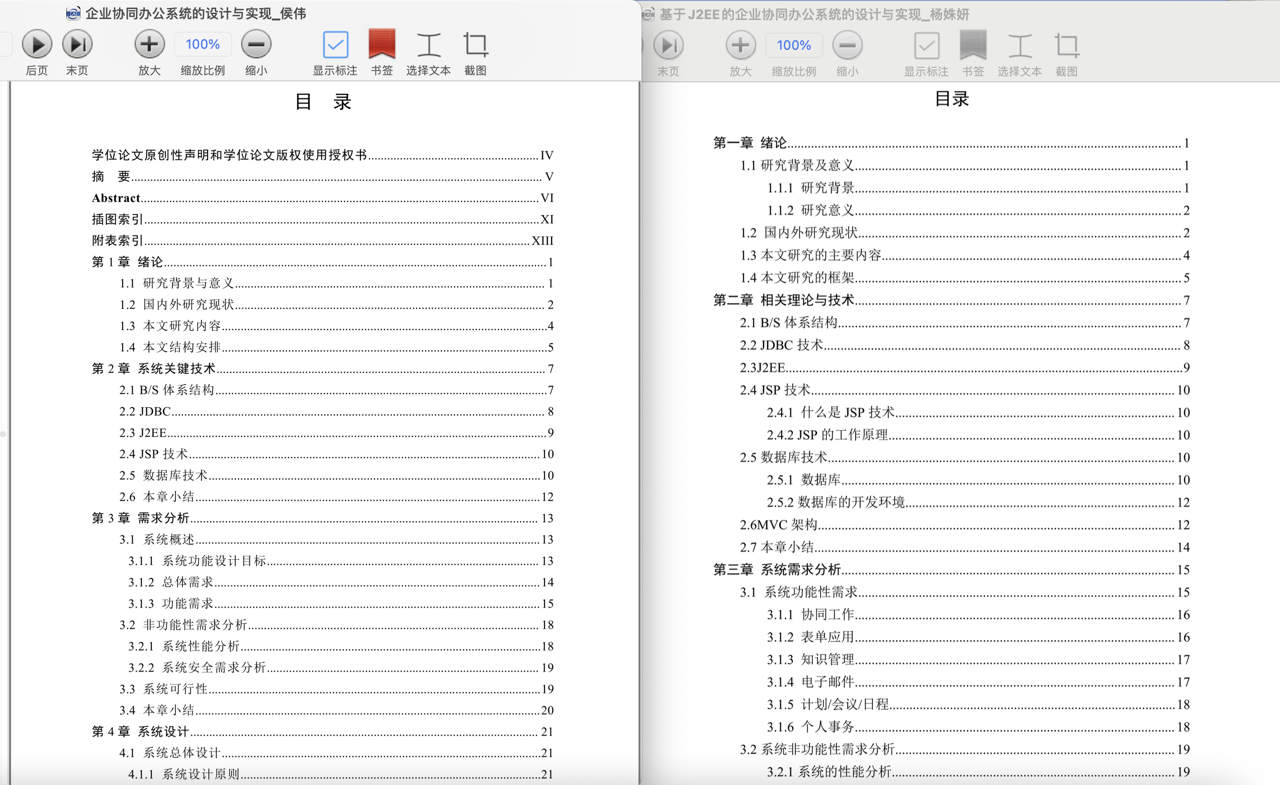Click the left window title 企业协同办公系统的设计与实现_侯伟

(196, 14)
